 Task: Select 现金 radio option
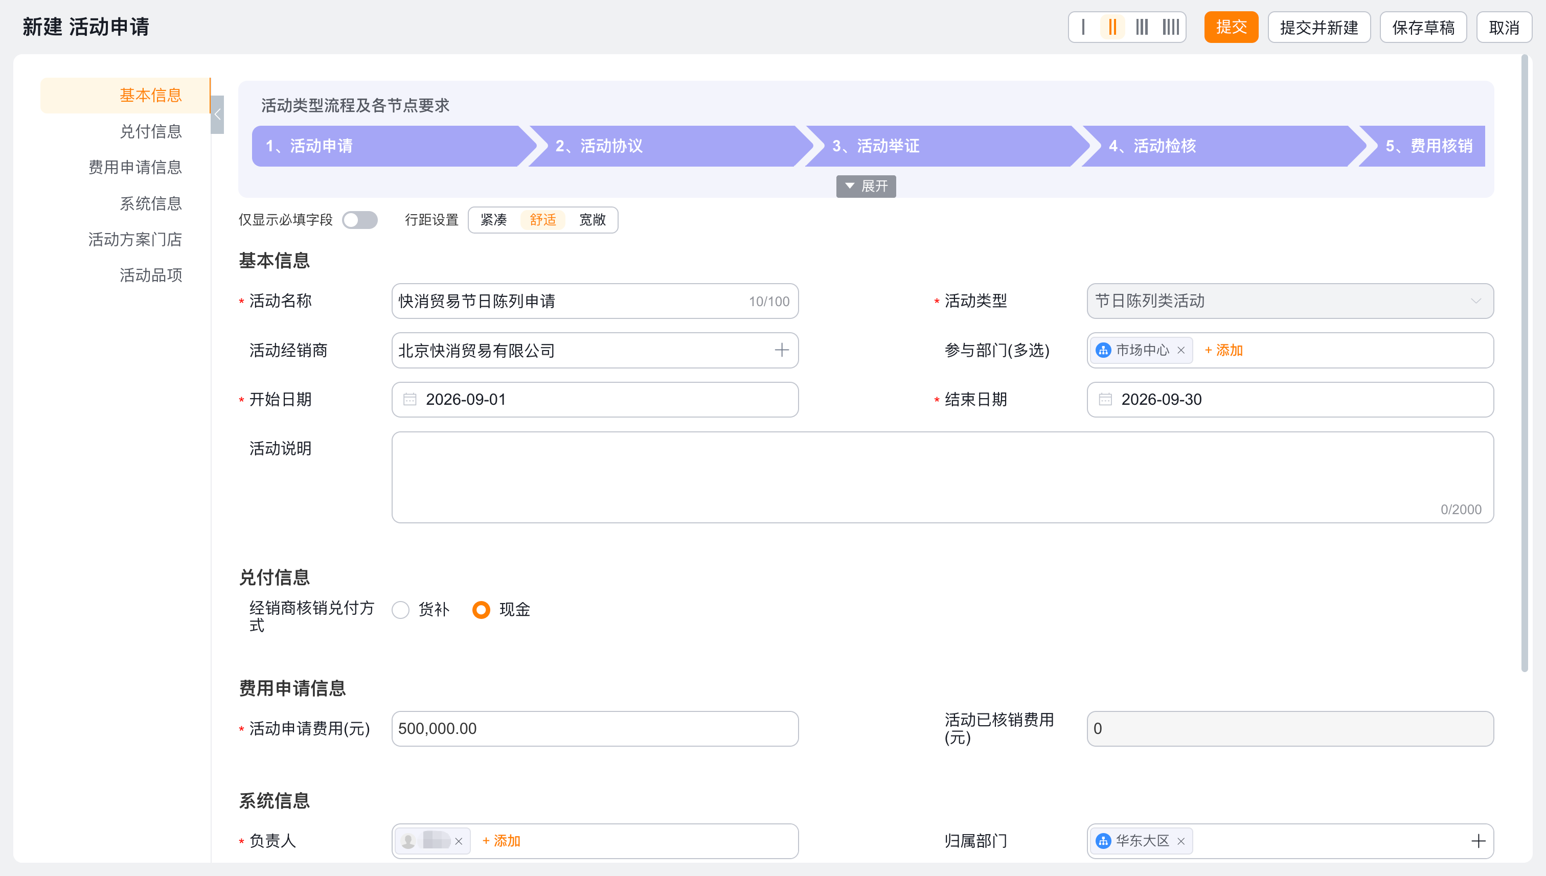[481, 610]
